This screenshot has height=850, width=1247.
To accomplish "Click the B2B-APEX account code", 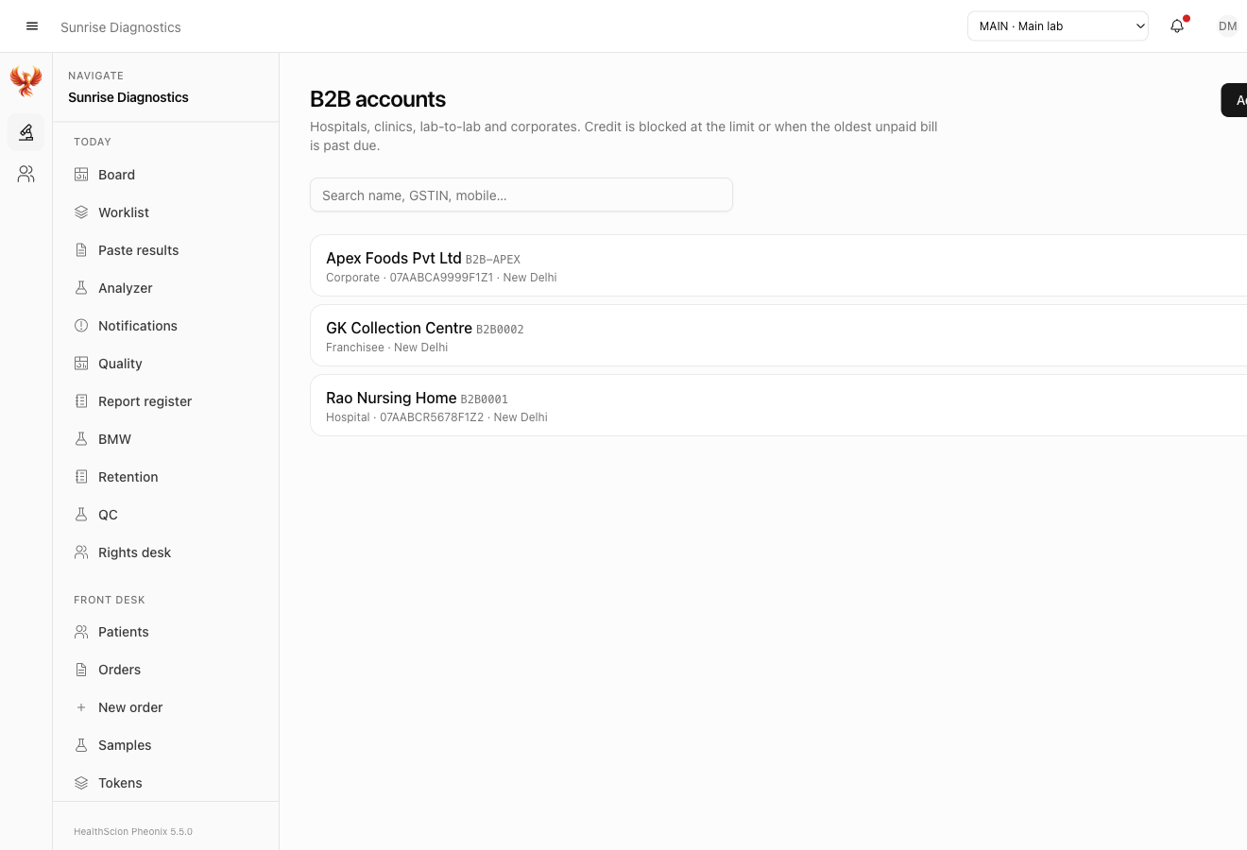I will coord(493,260).
